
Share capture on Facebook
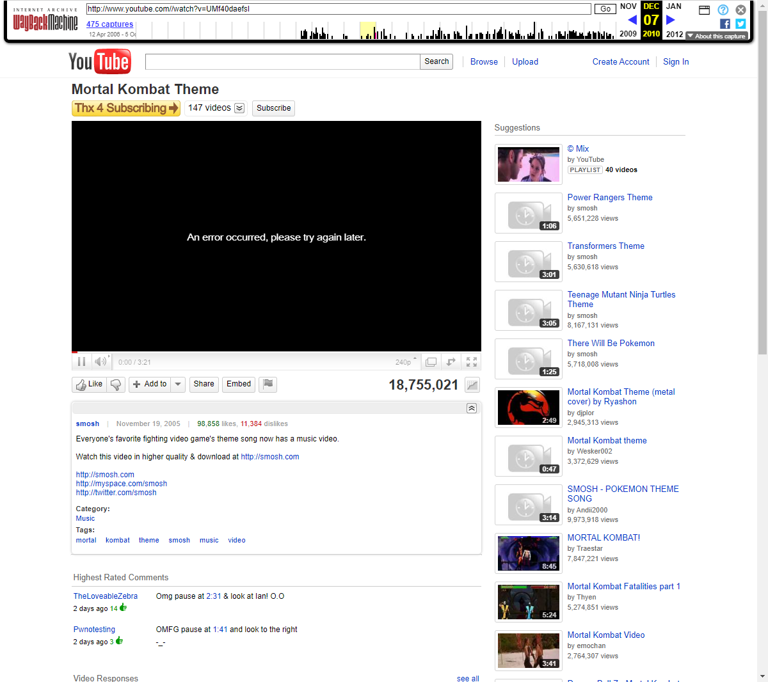coord(724,24)
